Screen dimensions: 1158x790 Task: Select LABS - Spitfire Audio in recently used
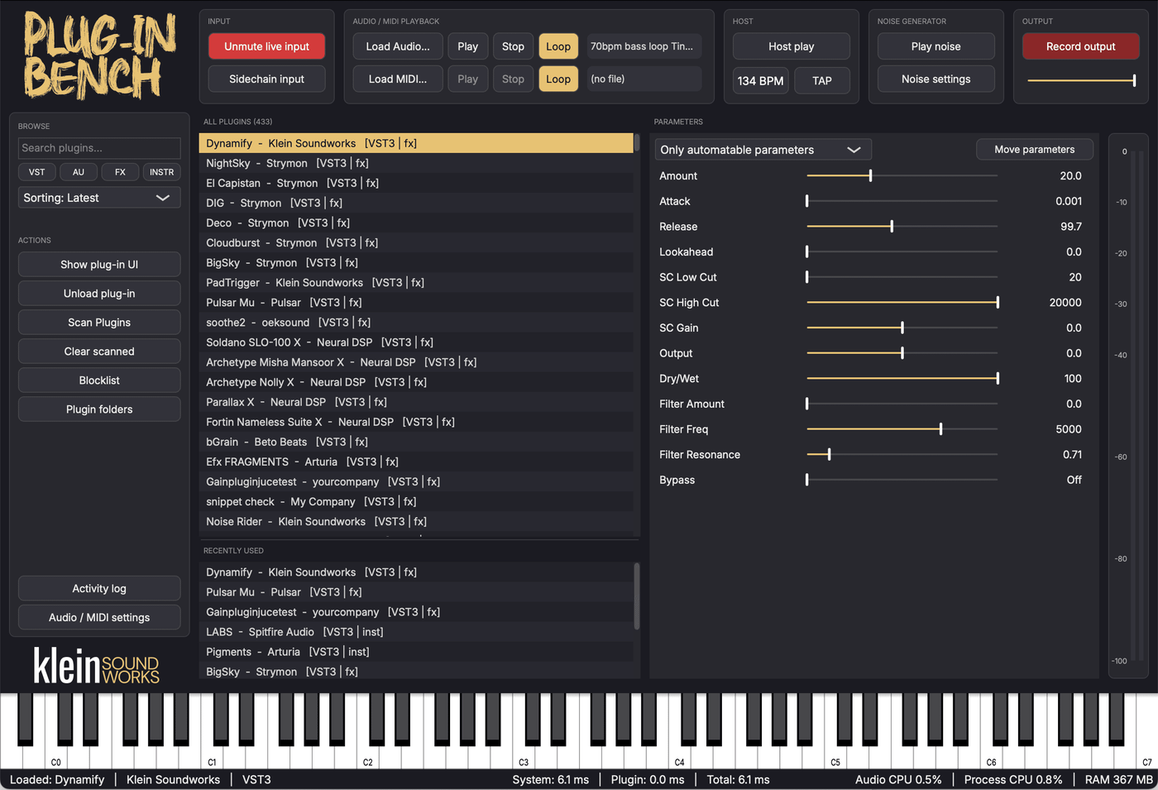click(x=416, y=631)
